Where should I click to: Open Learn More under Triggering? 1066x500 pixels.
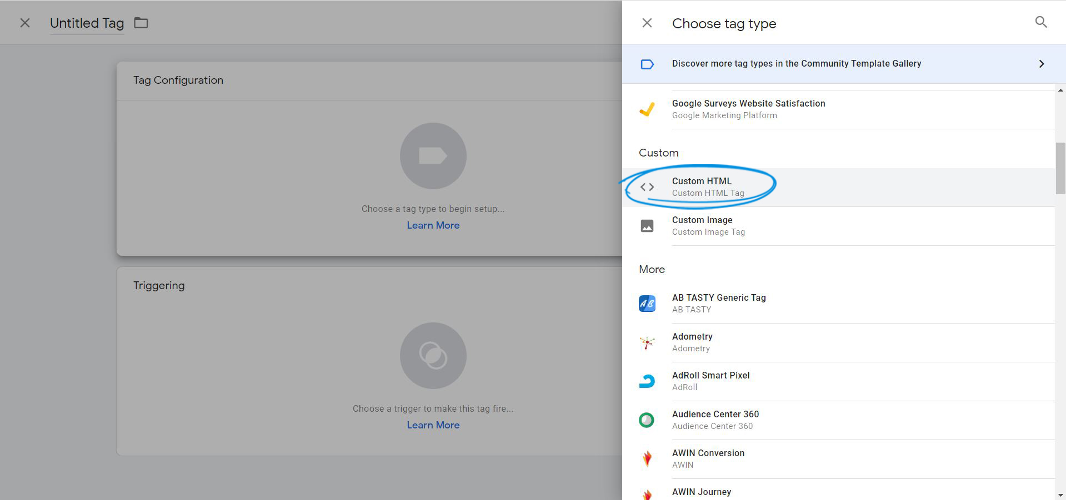tap(433, 425)
